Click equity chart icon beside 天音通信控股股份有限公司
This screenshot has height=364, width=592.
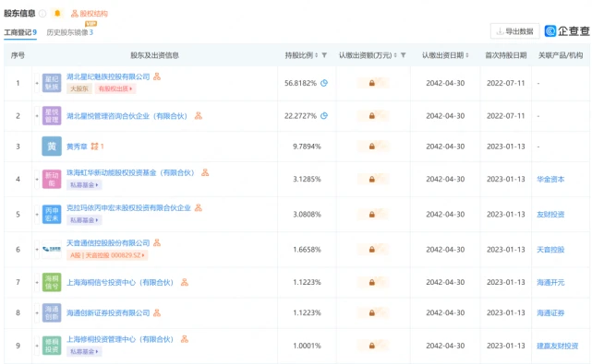(157, 242)
